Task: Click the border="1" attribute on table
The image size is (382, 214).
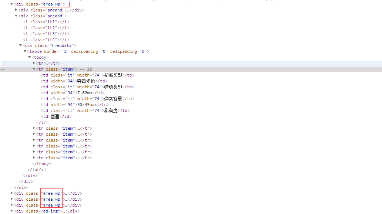Action: pyautogui.click(x=56, y=51)
